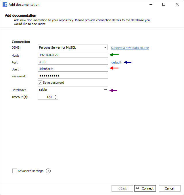
Task: Increase timeout with the up arrow
Action: pos(55,96)
